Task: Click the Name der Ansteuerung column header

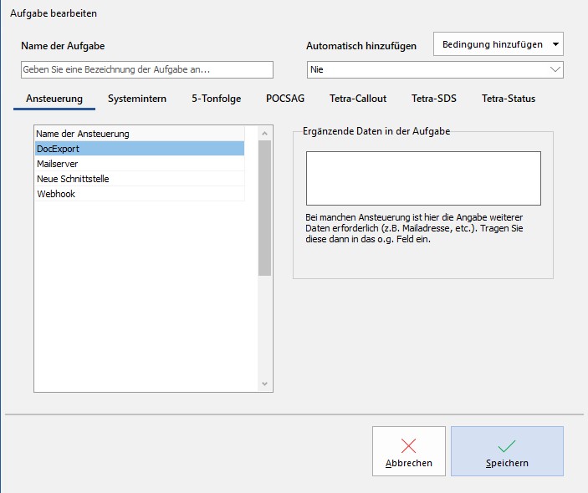Action: tap(139, 134)
